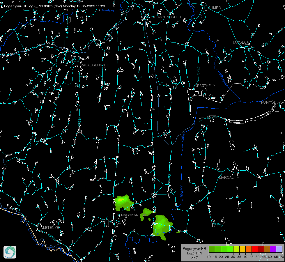
Task: Click the TAPOLCA city label
Action: [240, 43]
